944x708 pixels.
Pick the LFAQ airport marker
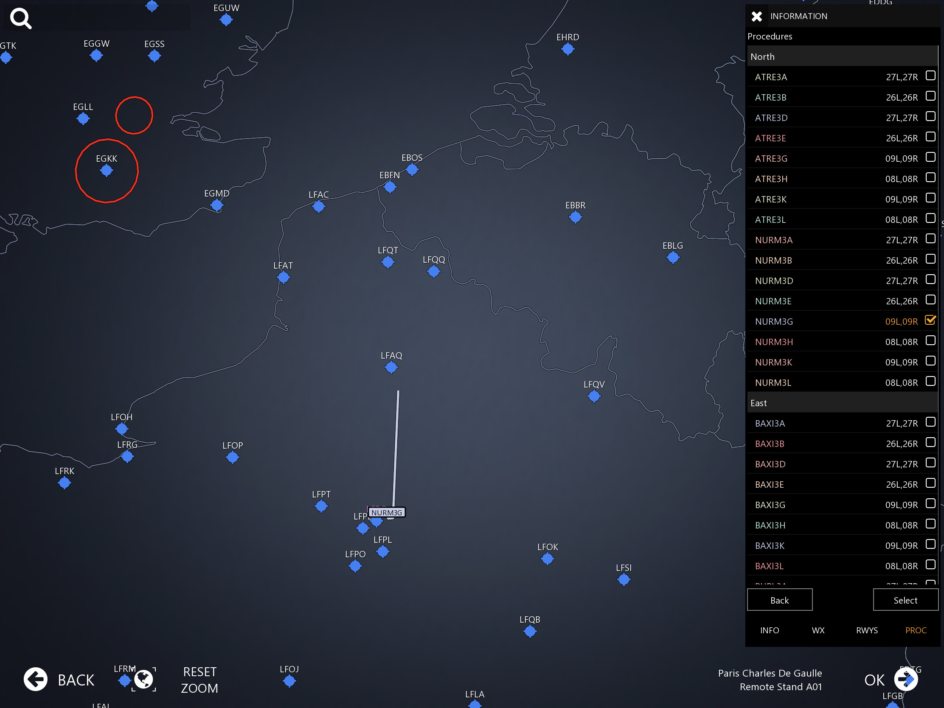[391, 367]
